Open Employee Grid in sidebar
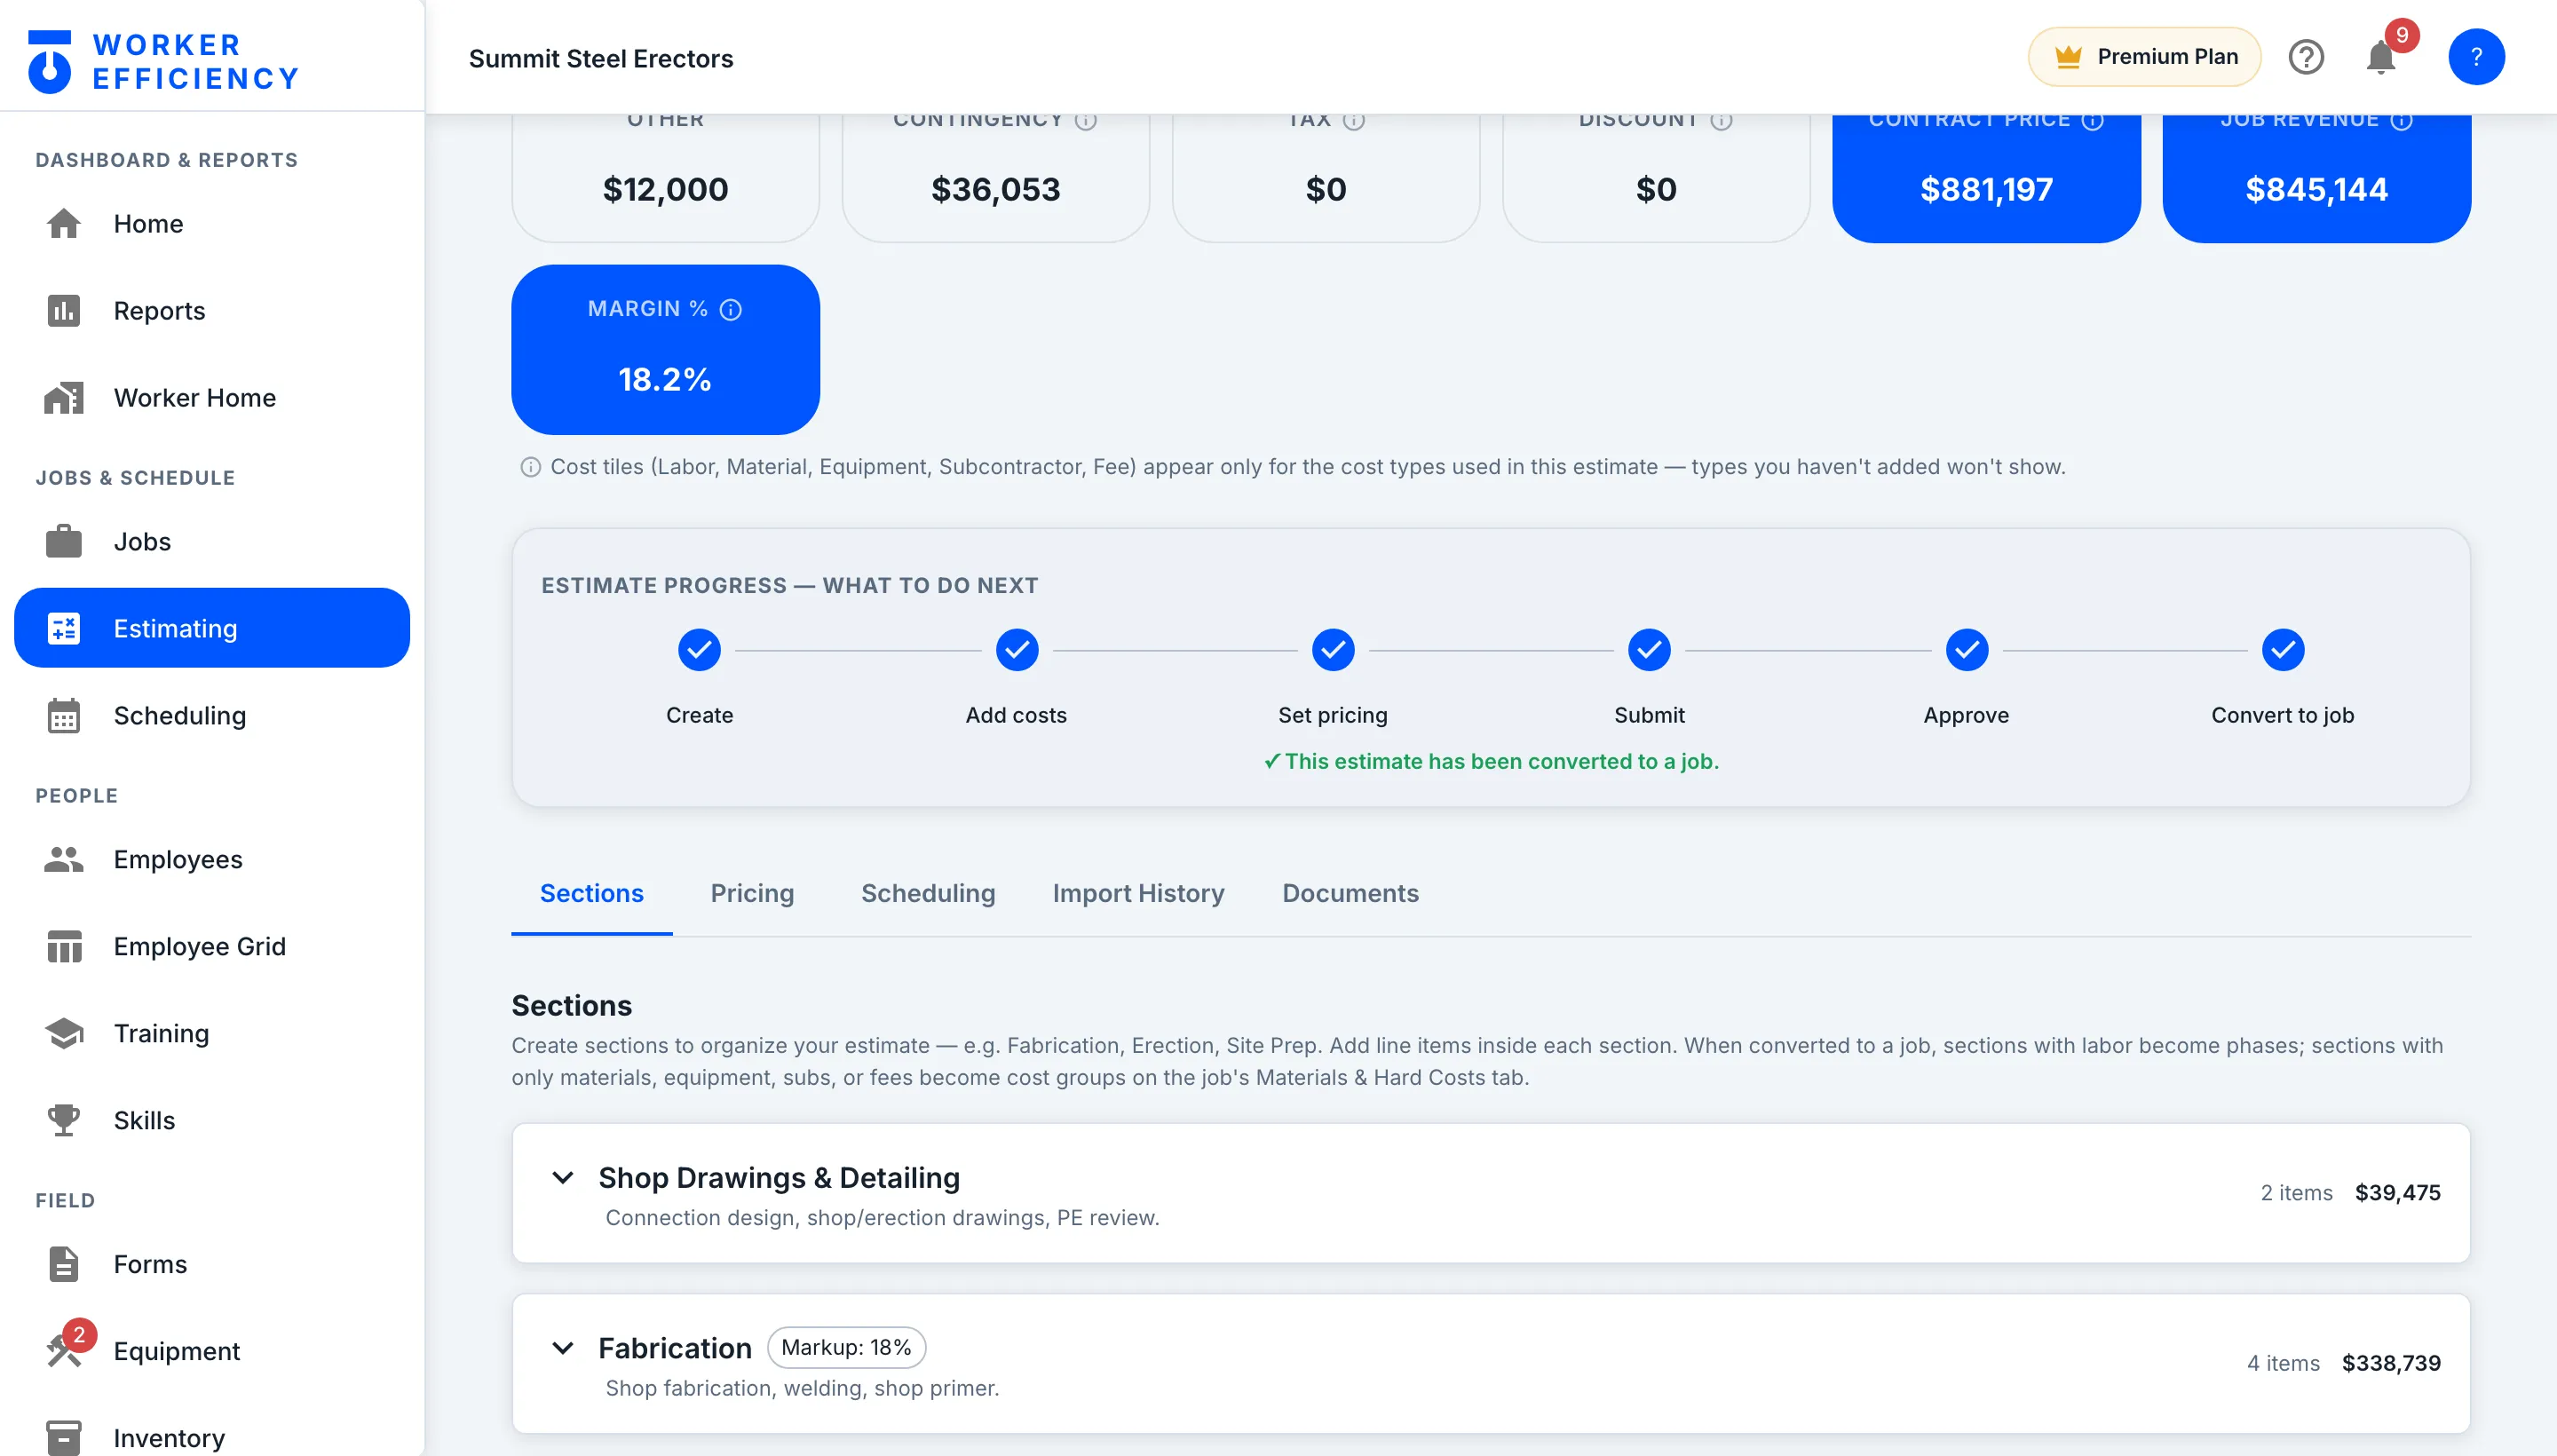 coord(212,946)
